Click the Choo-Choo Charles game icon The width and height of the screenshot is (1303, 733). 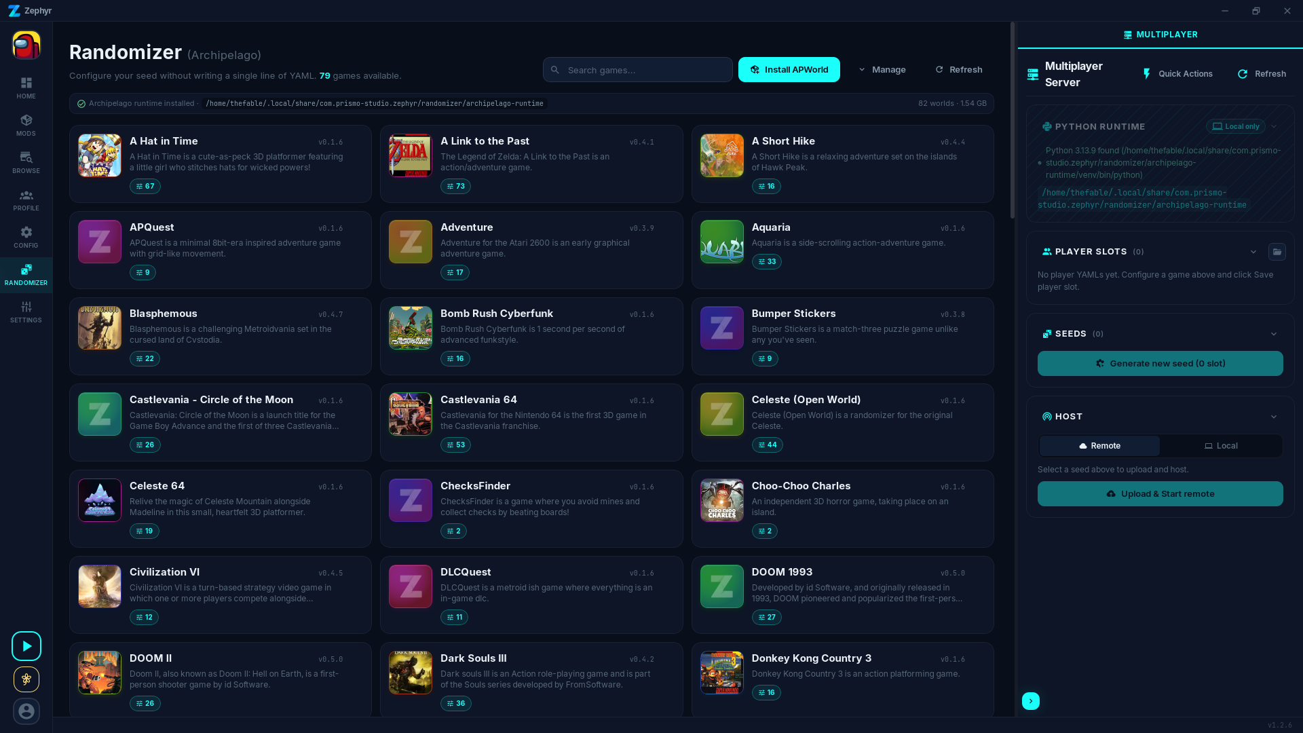722,500
